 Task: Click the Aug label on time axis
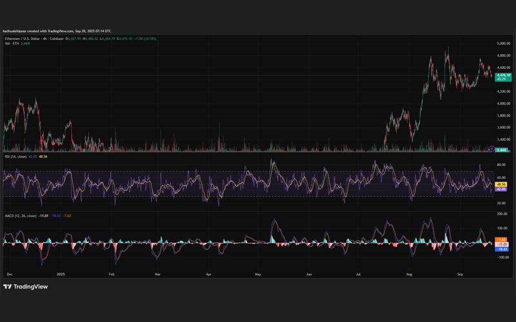(x=410, y=274)
